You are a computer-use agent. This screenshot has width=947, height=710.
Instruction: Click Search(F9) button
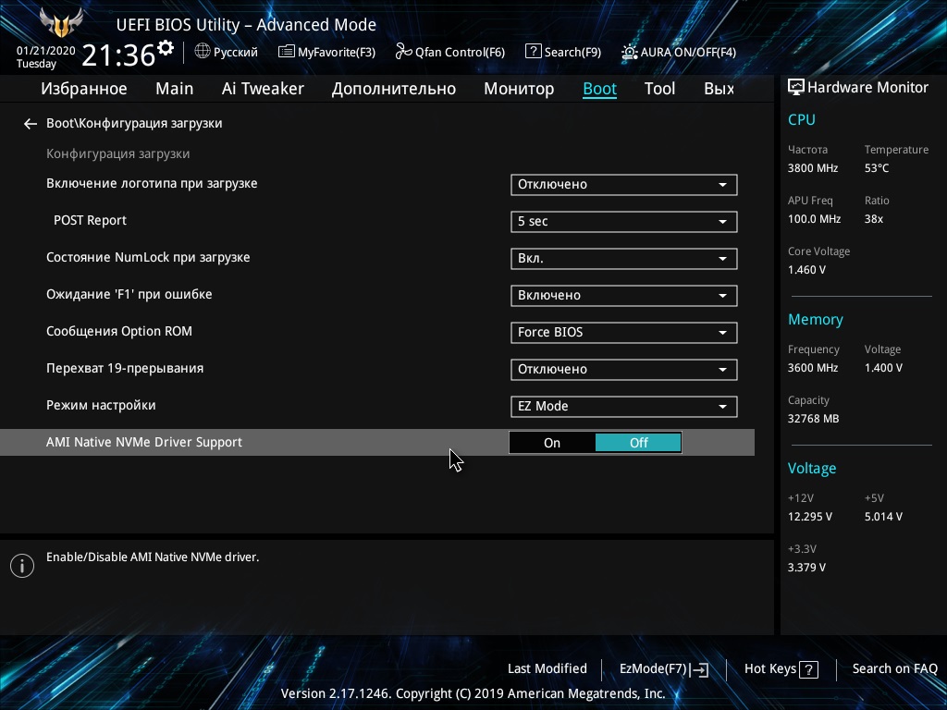click(x=563, y=52)
